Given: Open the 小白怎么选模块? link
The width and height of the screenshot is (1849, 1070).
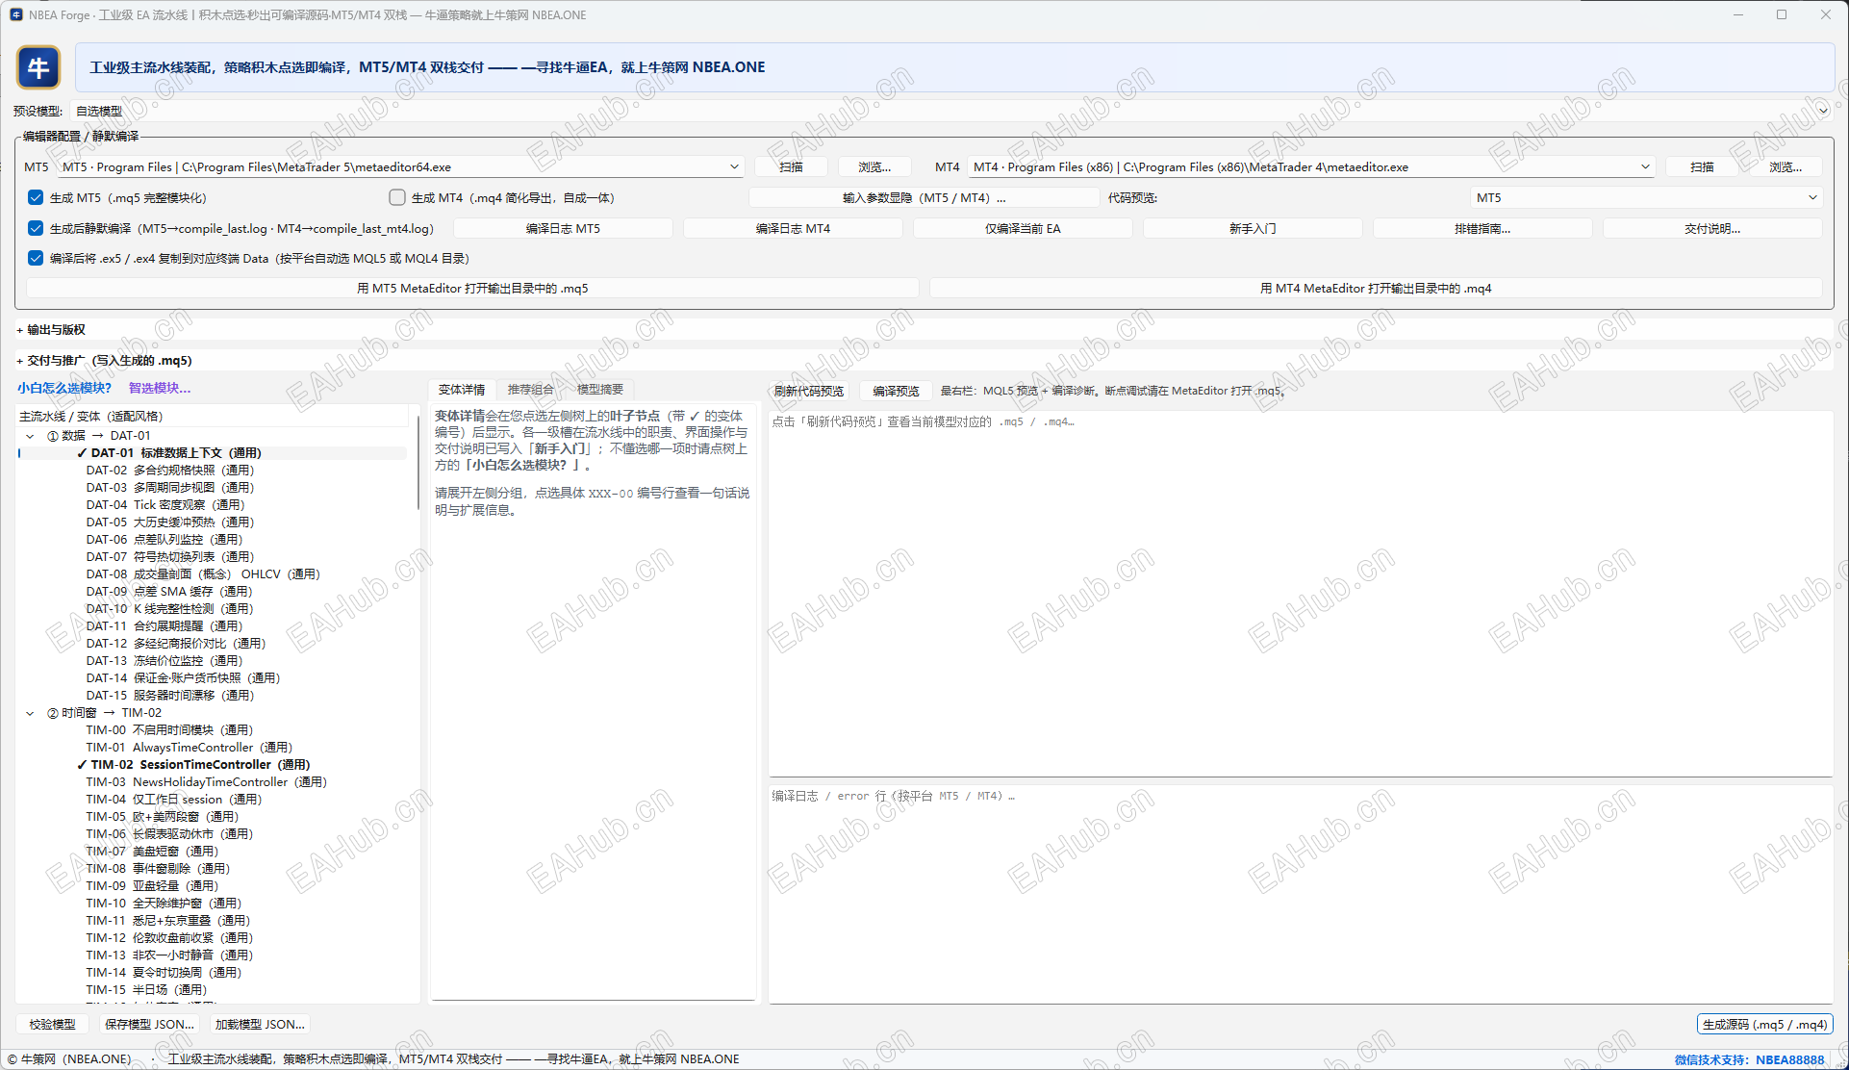Looking at the screenshot, I should point(64,388).
